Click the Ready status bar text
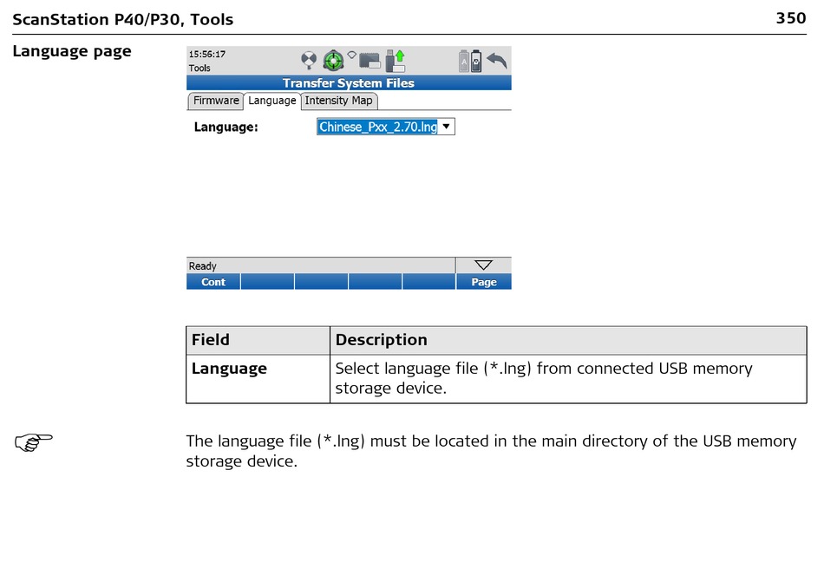 (x=202, y=265)
